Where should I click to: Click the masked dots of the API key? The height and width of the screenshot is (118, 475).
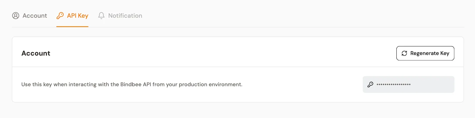[394, 85]
